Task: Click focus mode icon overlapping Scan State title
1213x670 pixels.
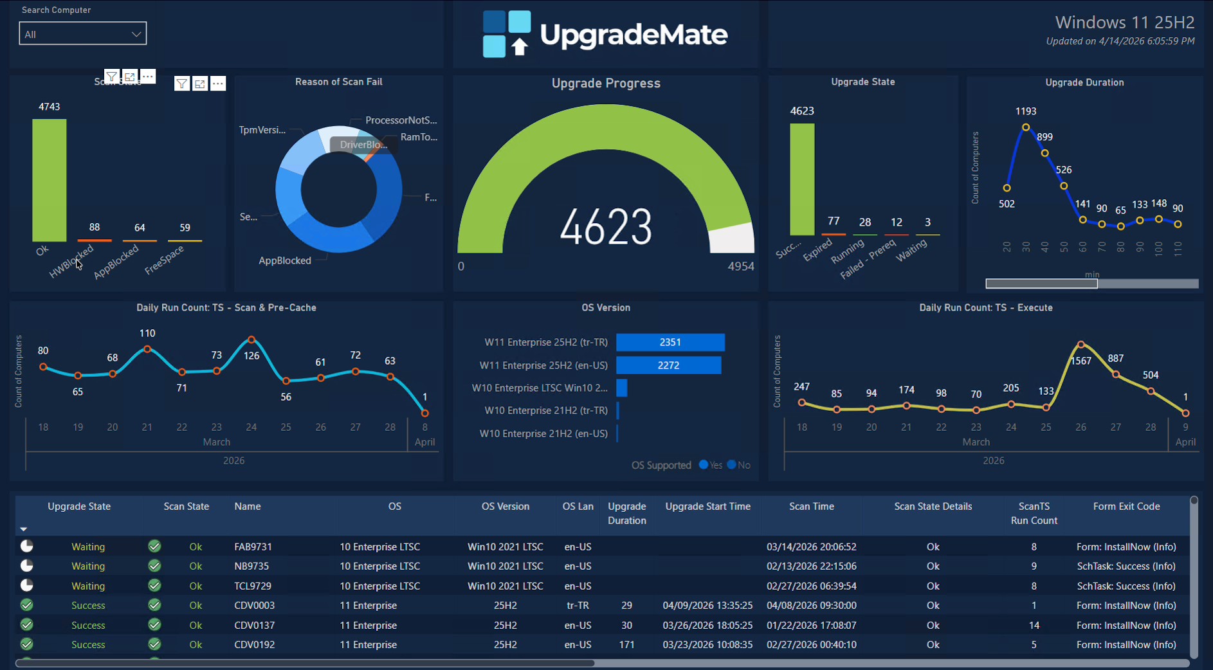Action: [130, 77]
